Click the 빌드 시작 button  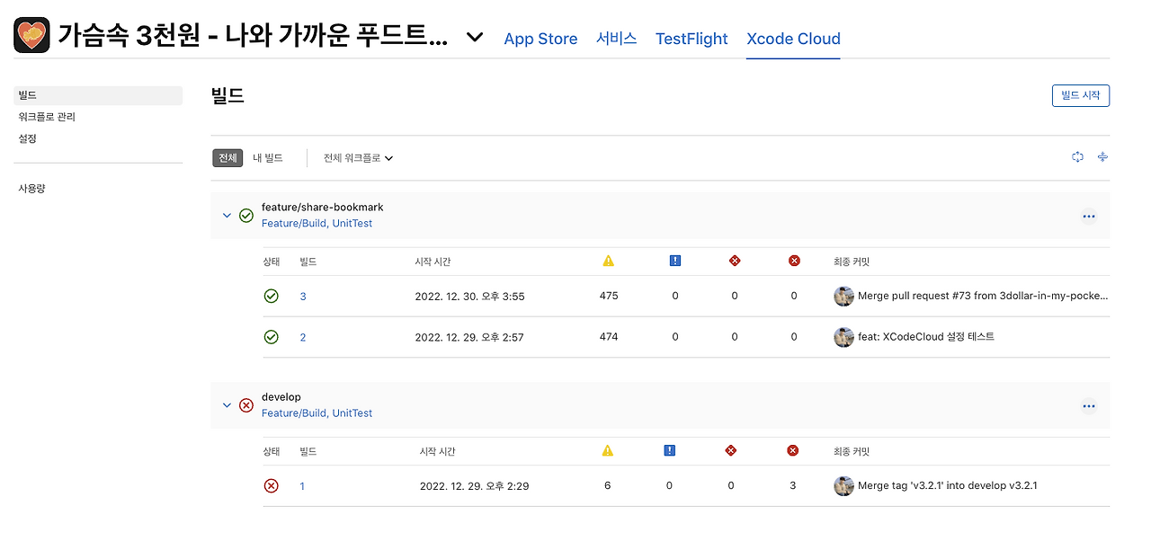(x=1081, y=95)
